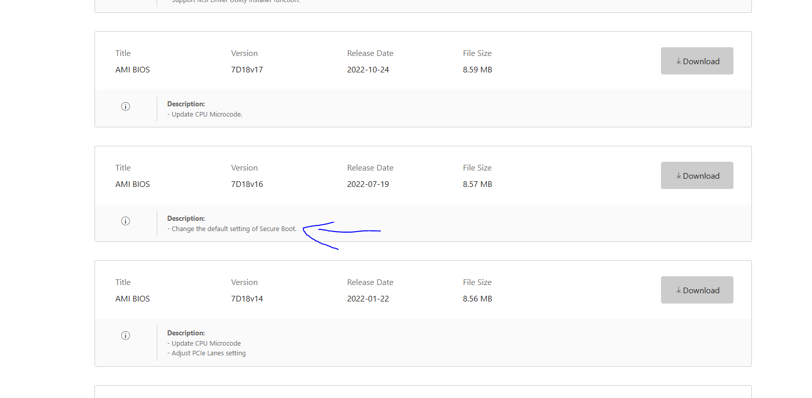Click the Release Date header in 7D18v17 card
Screen dimensions: 812x398
(x=370, y=53)
